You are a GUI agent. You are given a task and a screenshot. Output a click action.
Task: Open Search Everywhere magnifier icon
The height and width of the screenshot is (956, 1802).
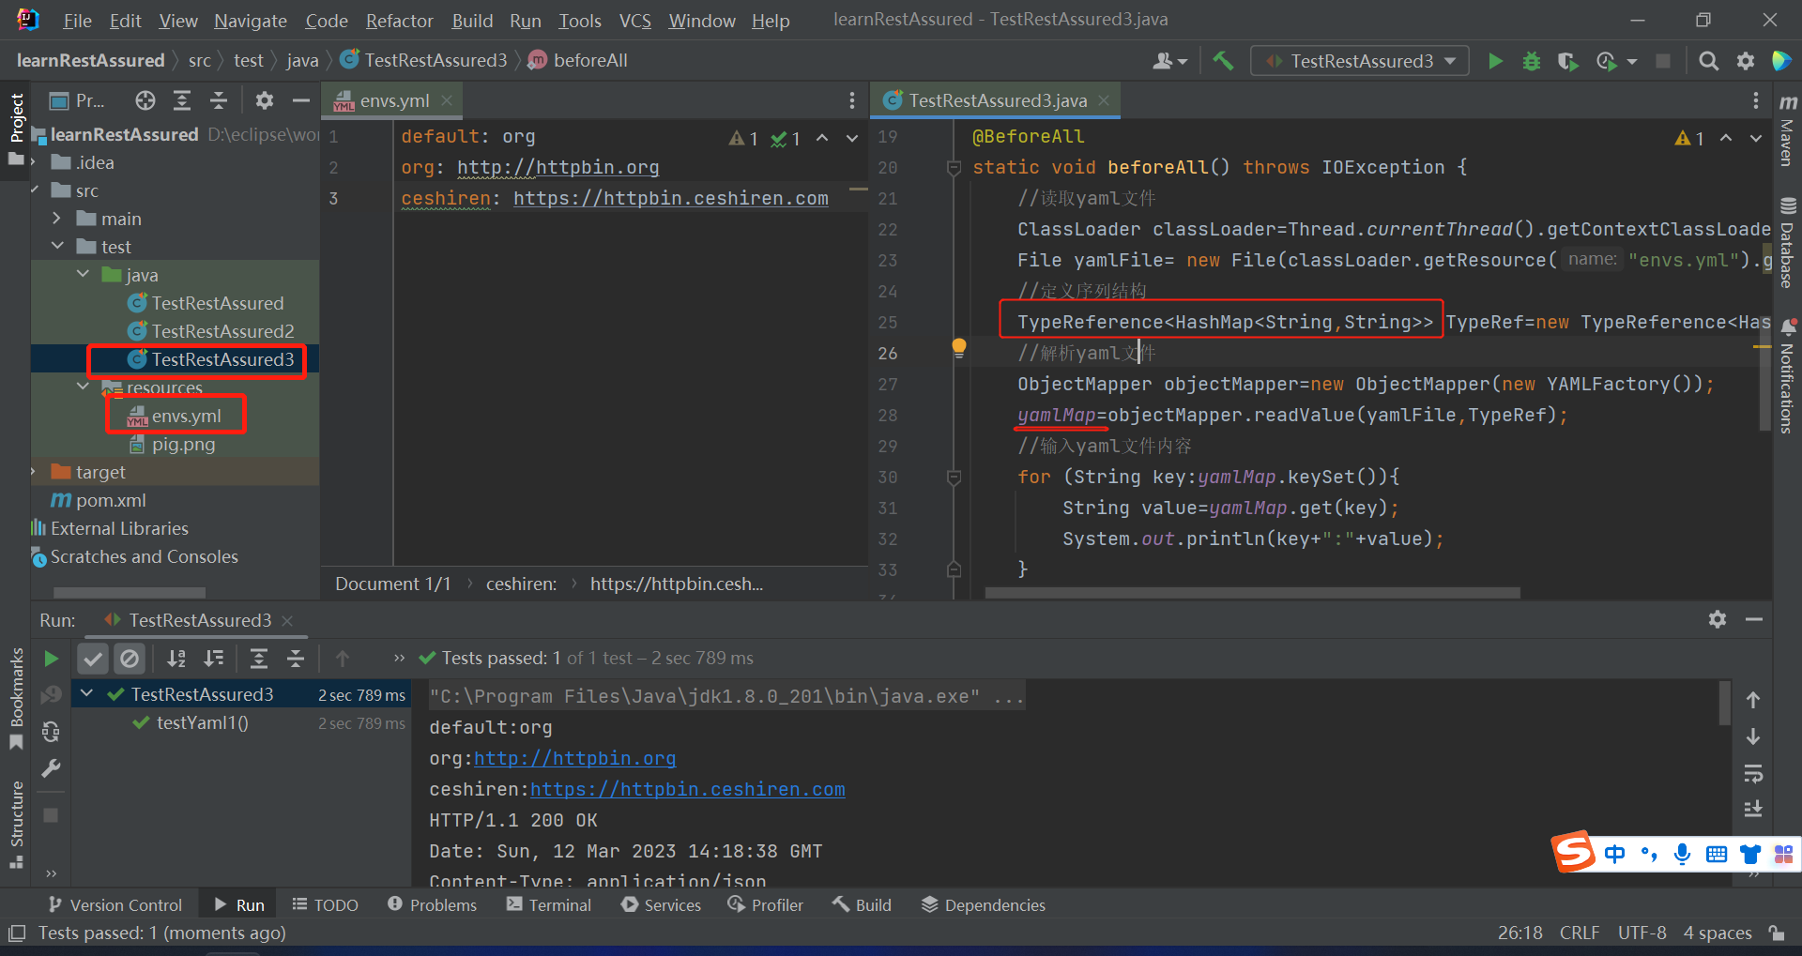click(x=1709, y=61)
